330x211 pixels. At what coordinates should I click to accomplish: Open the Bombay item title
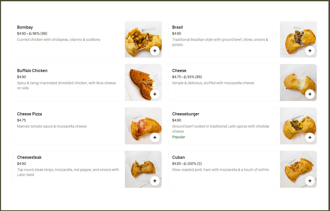(x=25, y=27)
